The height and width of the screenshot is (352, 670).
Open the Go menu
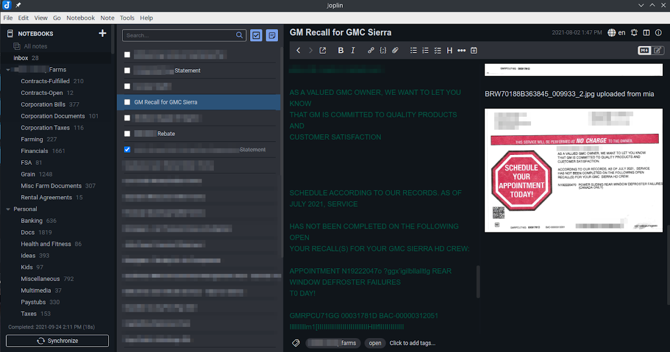coord(57,18)
